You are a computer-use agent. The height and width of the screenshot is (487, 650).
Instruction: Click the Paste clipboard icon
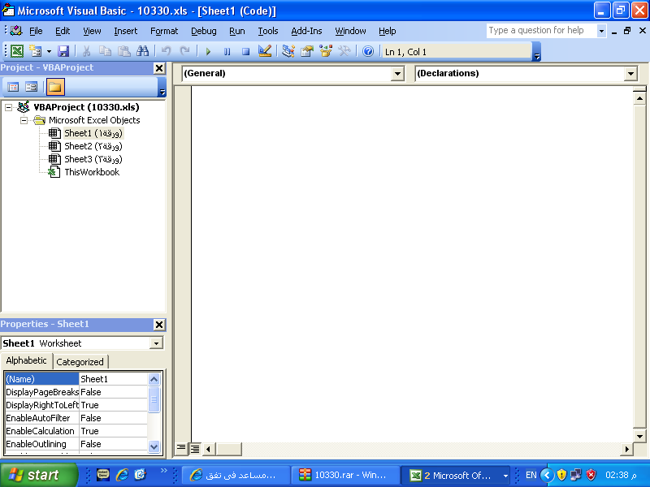click(124, 51)
